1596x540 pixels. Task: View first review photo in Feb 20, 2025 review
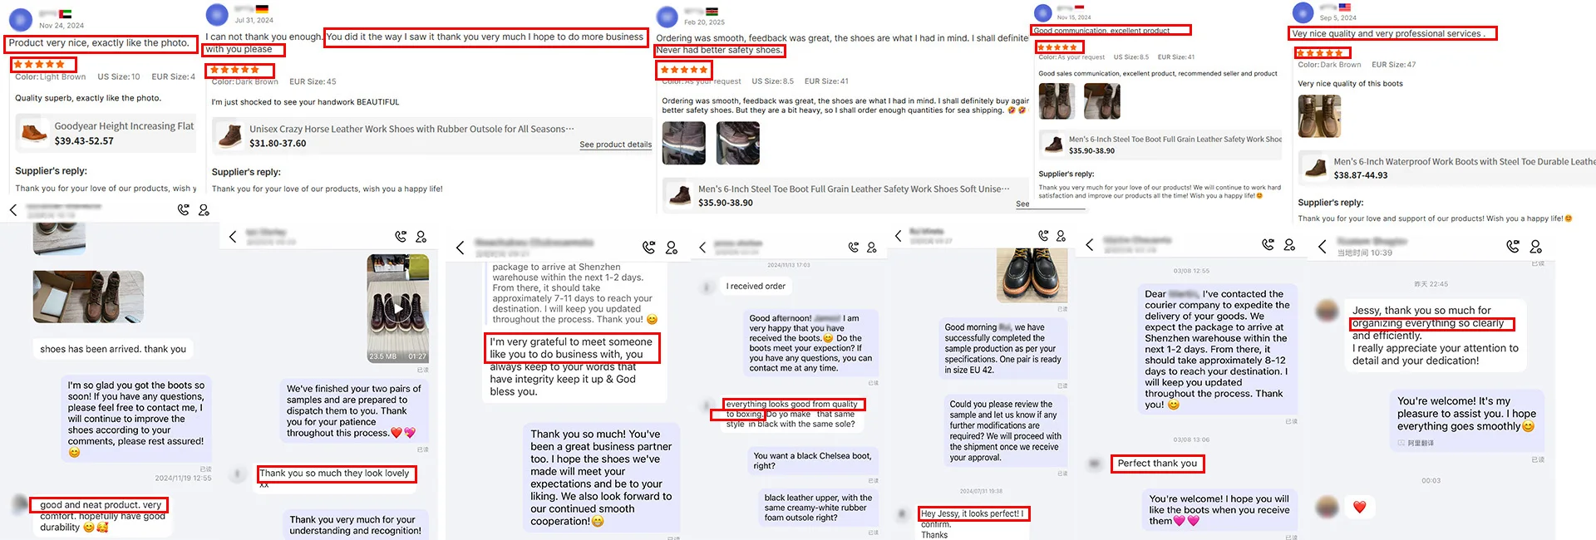[684, 143]
